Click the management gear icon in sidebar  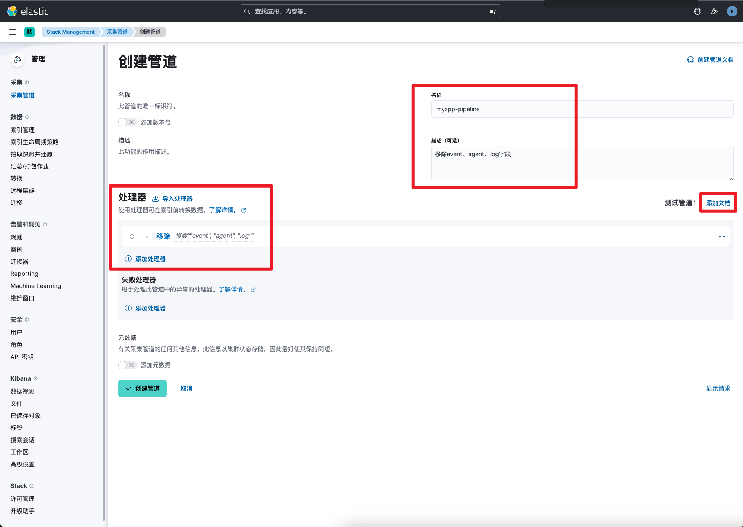pyautogui.click(x=17, y=60)
